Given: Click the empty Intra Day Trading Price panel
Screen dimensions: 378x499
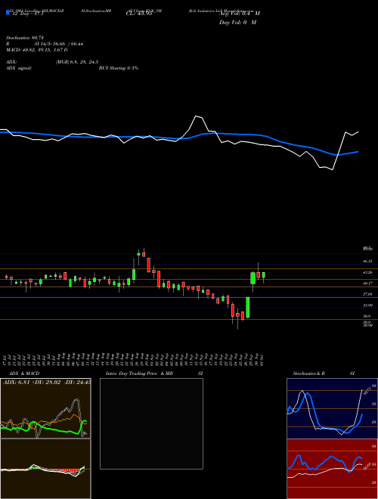Looking at the screenshot, I should [151, 423].
